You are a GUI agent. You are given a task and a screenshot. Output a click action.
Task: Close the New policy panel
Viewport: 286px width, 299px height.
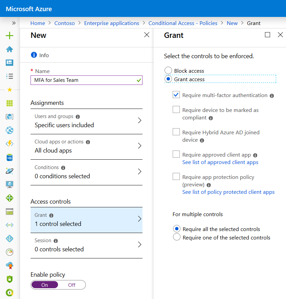pyautogui.click(x=147, y=35)
